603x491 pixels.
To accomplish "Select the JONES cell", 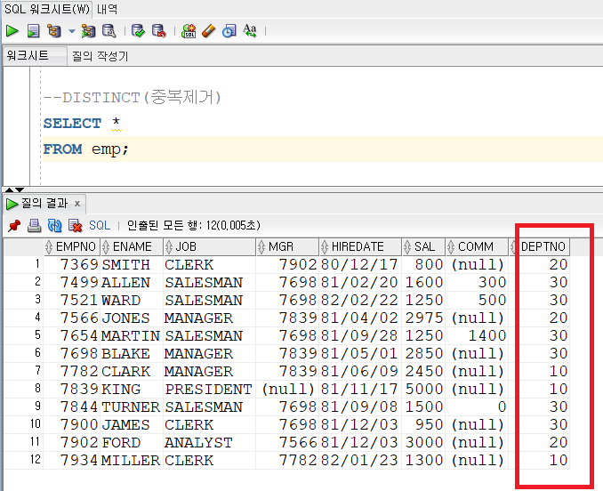I will pos(132,318).
